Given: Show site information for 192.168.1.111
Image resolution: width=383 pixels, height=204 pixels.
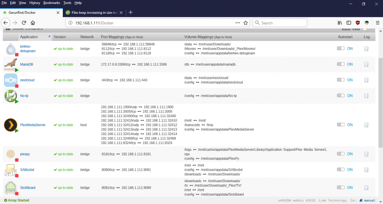Looking at the screenshot, I should [x=70, y=23].
